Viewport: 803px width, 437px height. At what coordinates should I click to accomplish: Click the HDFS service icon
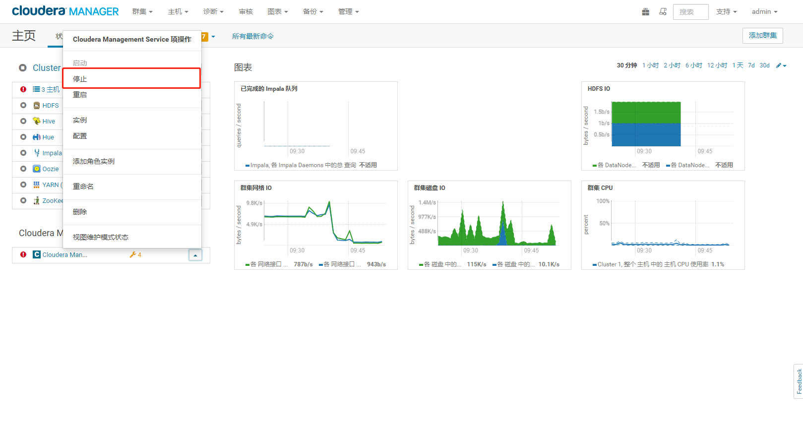click(37, 105)
